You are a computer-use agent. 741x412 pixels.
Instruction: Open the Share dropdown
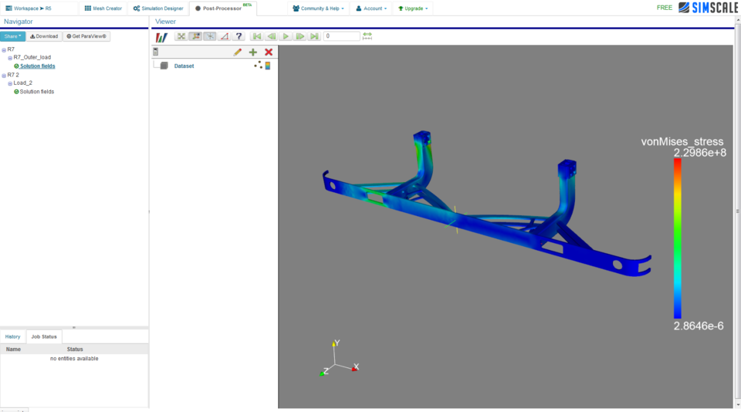pos(13,36)
